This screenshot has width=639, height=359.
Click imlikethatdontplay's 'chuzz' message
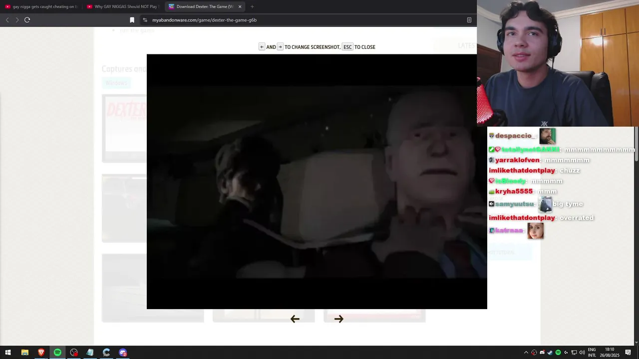pyautogui.click(x=570, y=171)
